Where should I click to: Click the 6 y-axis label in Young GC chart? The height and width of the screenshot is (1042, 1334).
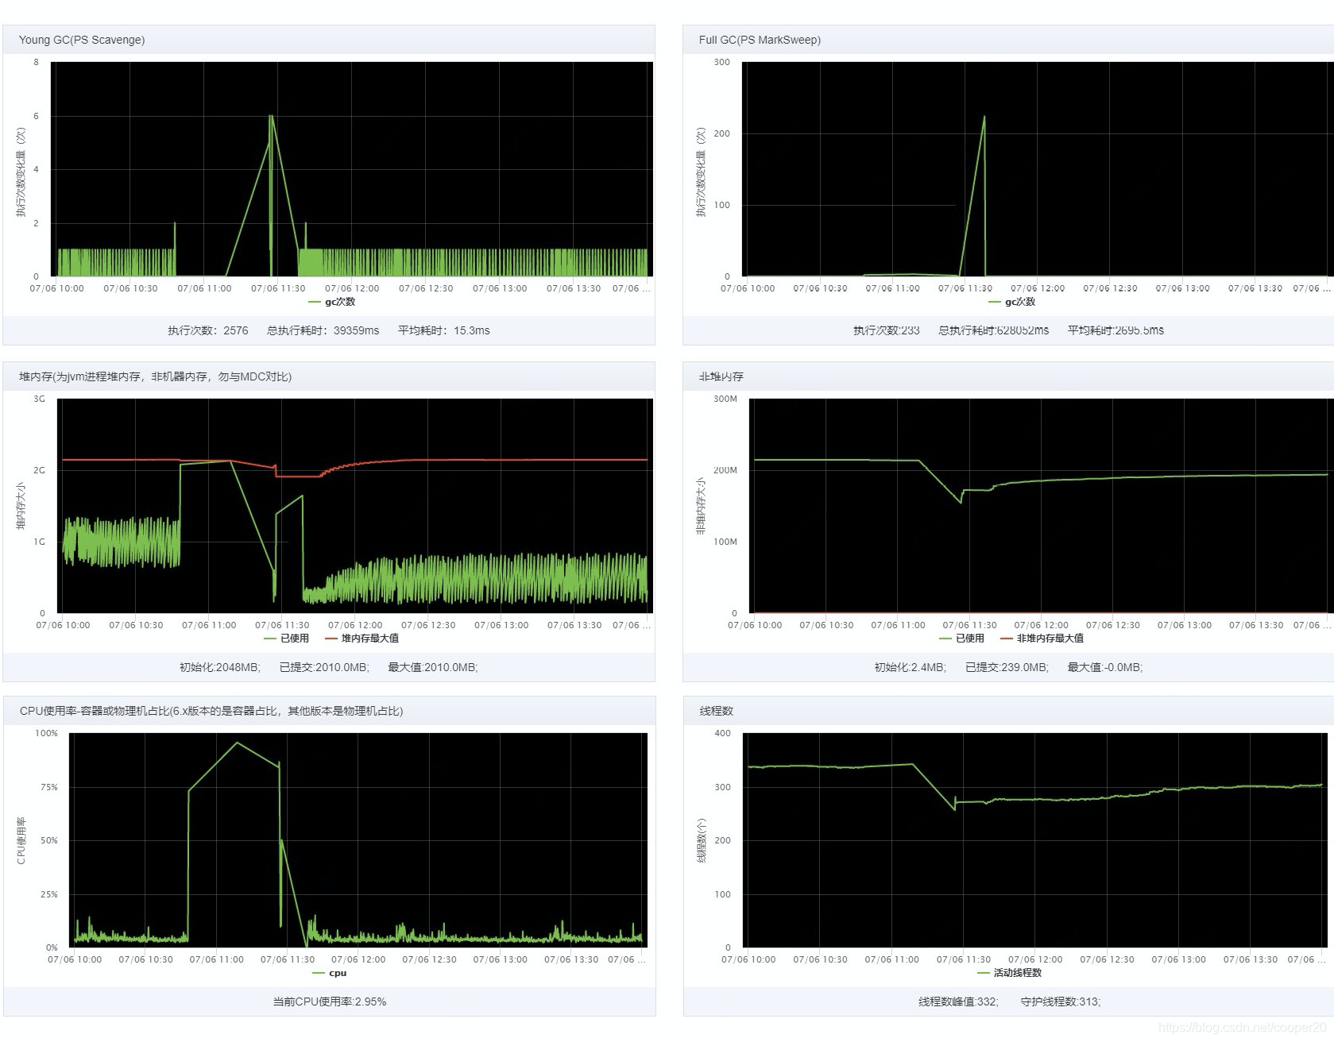pyautogui.click(x=36, y=116)
